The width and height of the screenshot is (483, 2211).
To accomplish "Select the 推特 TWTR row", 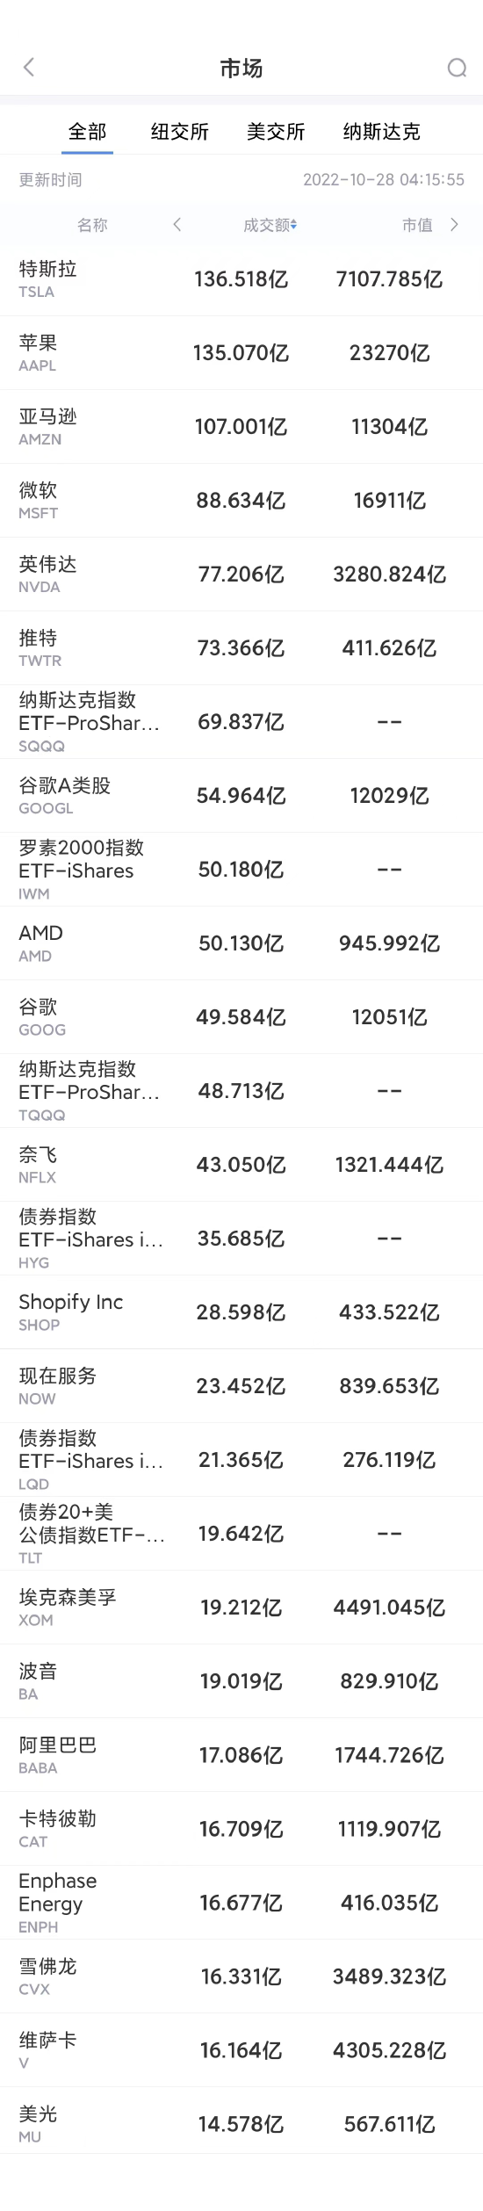I will (241, 648).
